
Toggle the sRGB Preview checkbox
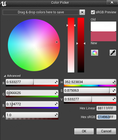coord(93,12)
